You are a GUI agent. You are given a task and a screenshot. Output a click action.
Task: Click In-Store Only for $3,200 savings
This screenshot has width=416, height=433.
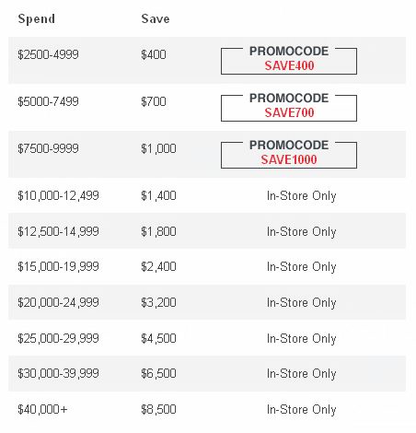[x=302, y=303]
